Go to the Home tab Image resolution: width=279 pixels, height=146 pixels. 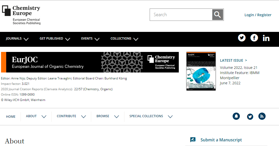coord(11,116)
